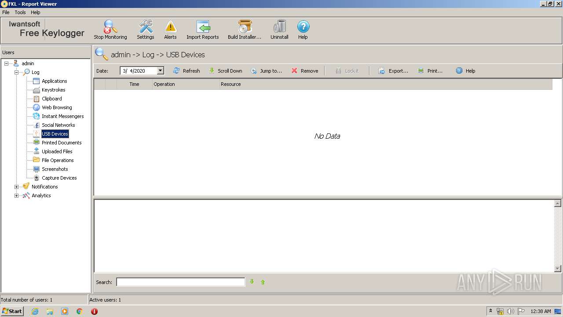Click the Refresh button
This screenshot has height=317, width=563.
[x=186, y=70]
